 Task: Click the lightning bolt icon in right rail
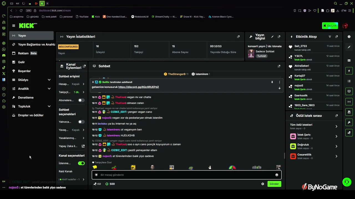[349, 71]
